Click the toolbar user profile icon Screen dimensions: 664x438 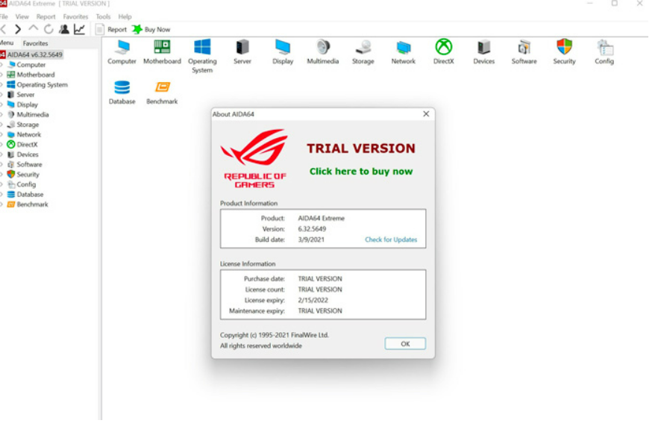pyautogui.click(x=64, y=29)
